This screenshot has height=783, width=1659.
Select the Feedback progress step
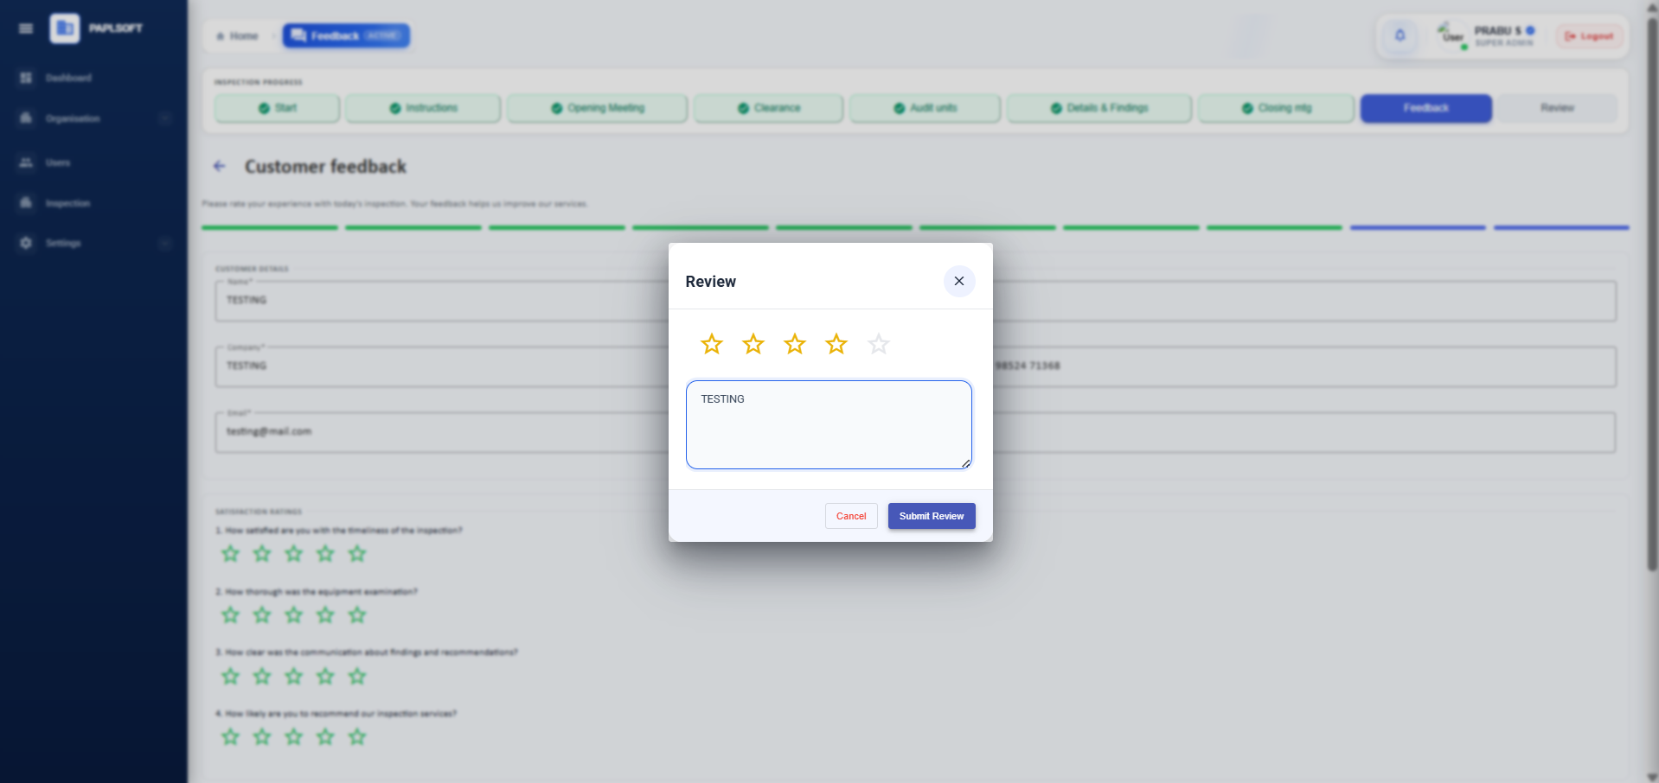click(1426, 108)
